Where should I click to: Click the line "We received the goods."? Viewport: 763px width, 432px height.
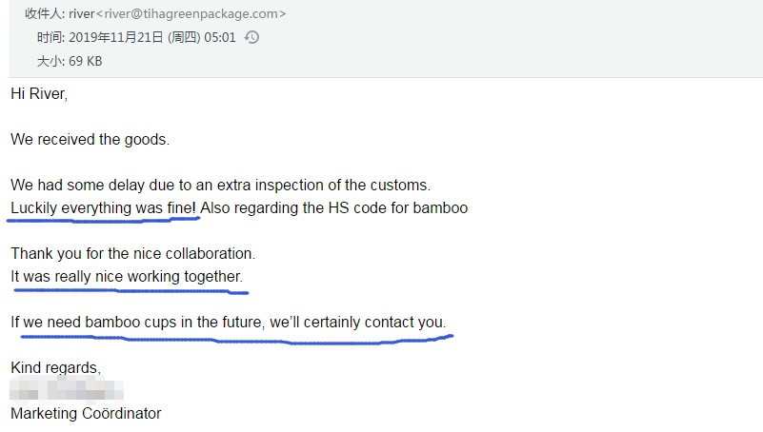pos(90,139)
